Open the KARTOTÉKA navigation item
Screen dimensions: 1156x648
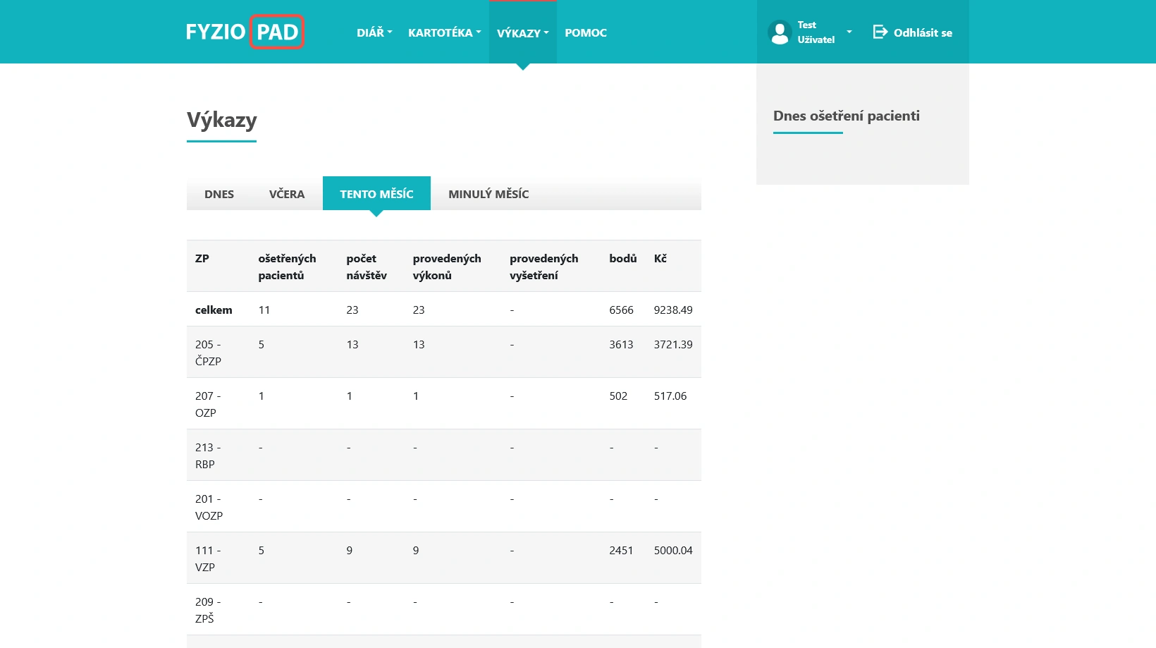(x=439, y=32)
